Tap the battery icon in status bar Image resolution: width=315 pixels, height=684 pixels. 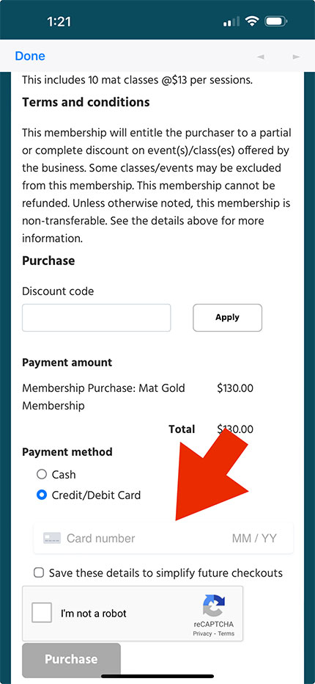(275, 21)
